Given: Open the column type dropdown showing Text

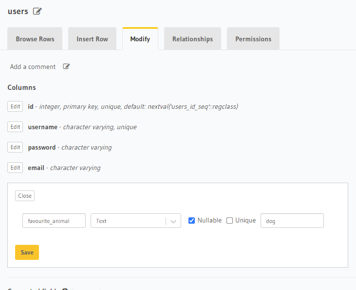Looking at the screenshot, I should pyautogui.click(x=130, y=221).
